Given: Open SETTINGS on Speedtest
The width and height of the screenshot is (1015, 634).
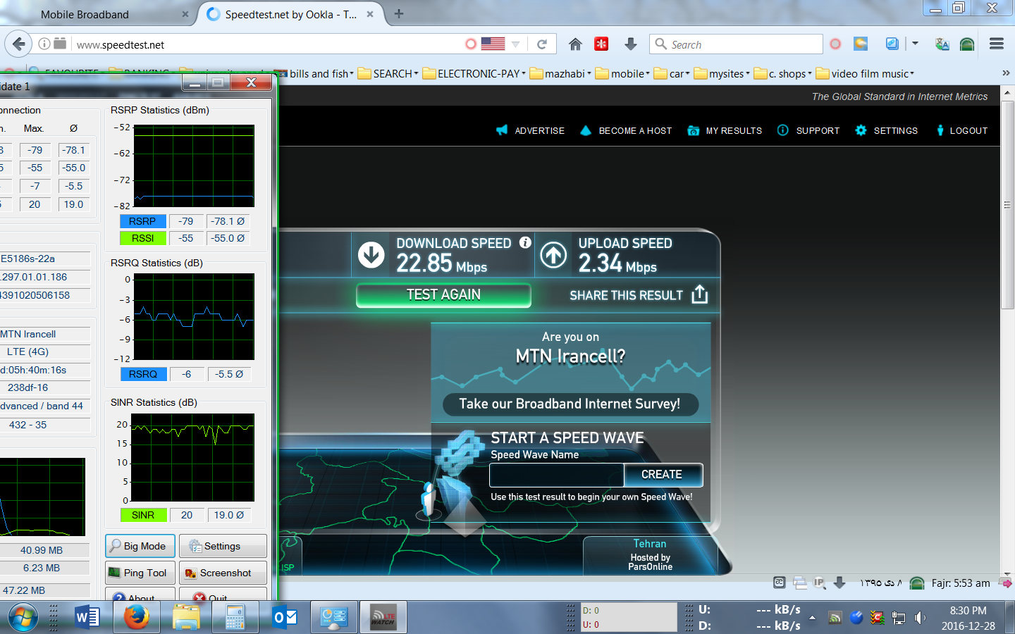Looking at the screenshot, I should pyautogui.click(x=886, y=130).
